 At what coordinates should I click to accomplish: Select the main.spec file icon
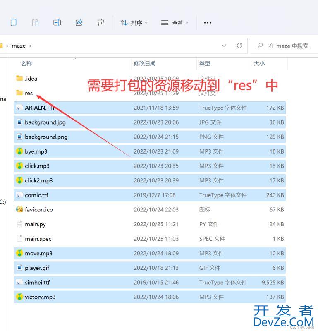click(19, 239)
